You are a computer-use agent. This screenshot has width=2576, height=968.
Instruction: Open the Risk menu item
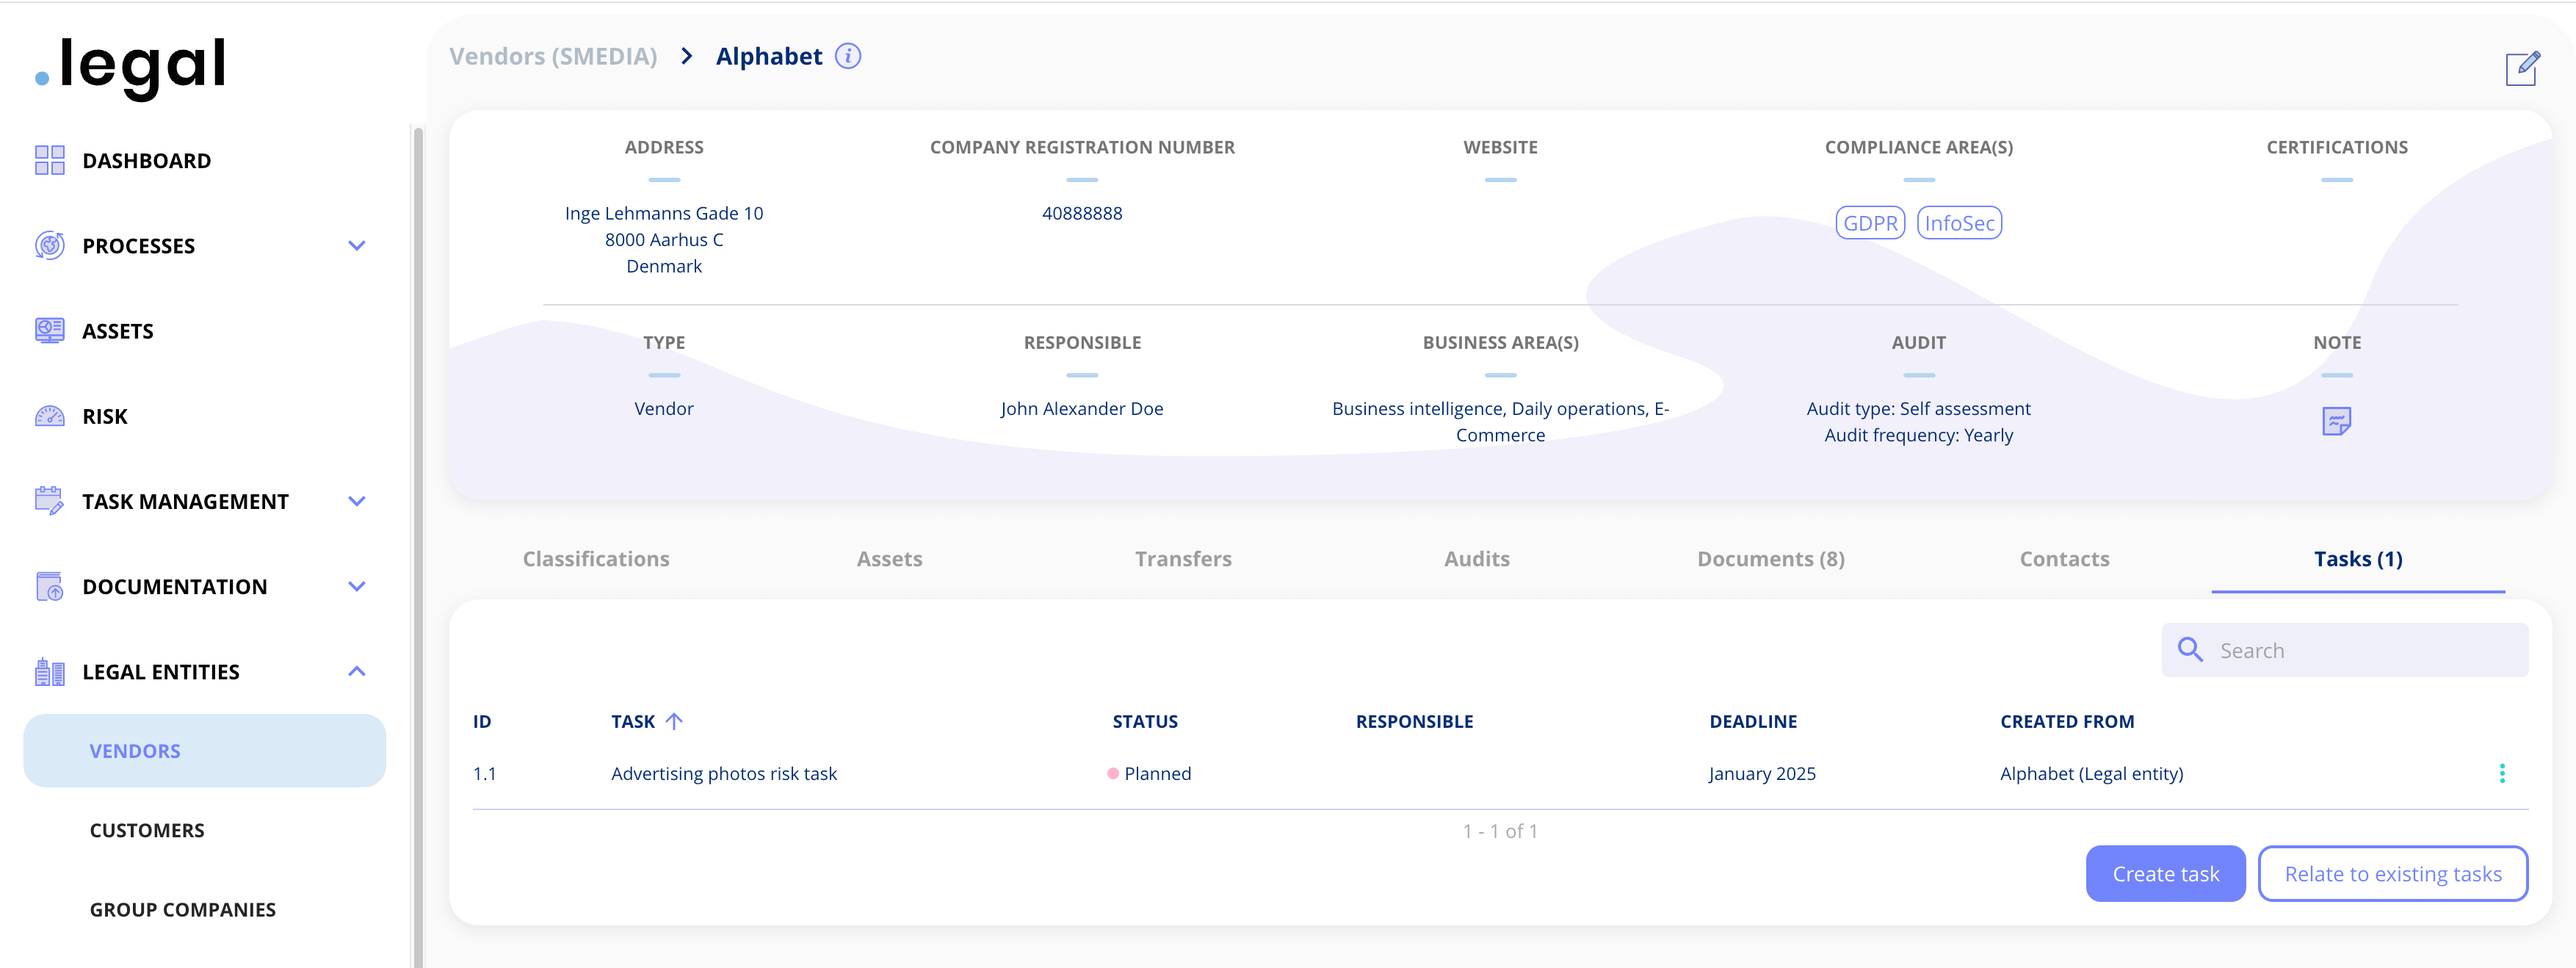pyautogui.click(x=104, y=416)
